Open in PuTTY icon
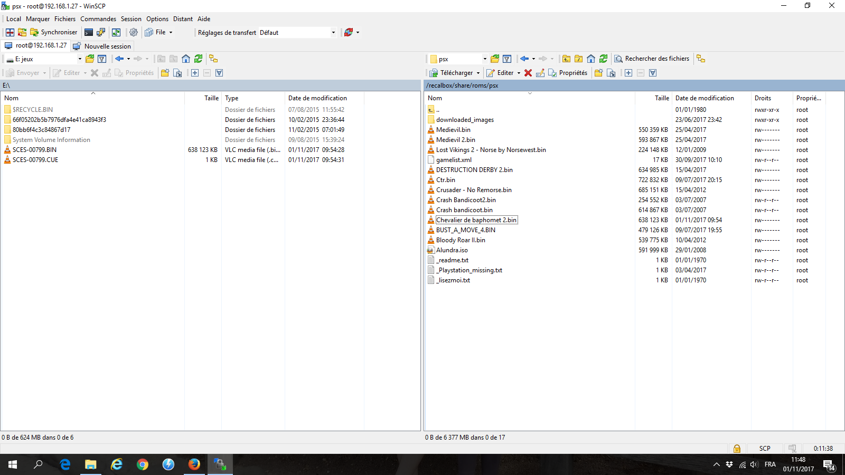Screen dimensions: 845x475 [101, 32]
